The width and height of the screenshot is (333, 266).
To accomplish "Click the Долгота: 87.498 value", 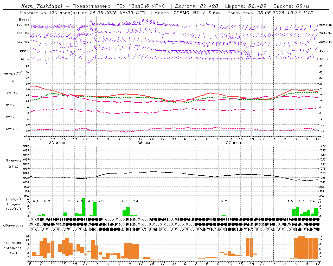I will [197, 6].
